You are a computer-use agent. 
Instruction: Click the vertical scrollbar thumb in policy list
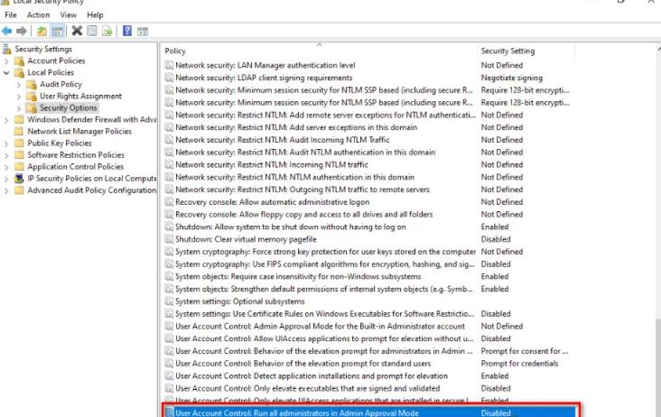tap(658, 367)
